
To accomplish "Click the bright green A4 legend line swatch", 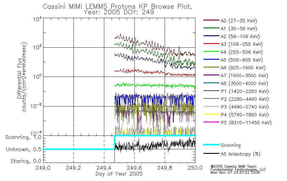I will point(211,52).
